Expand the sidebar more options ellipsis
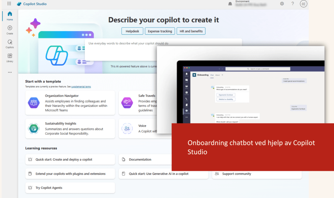The image size is (334, 198). point(10,72)
